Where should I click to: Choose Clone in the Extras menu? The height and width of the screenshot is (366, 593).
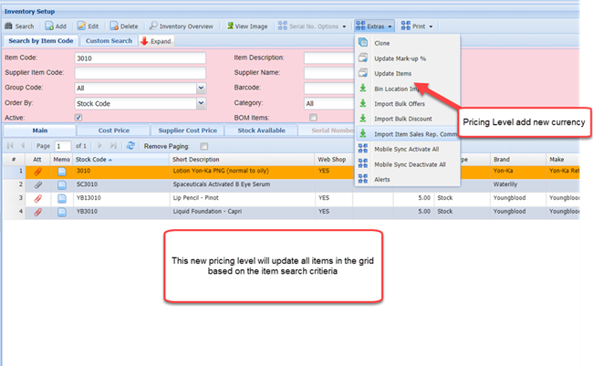click(383, 43)
